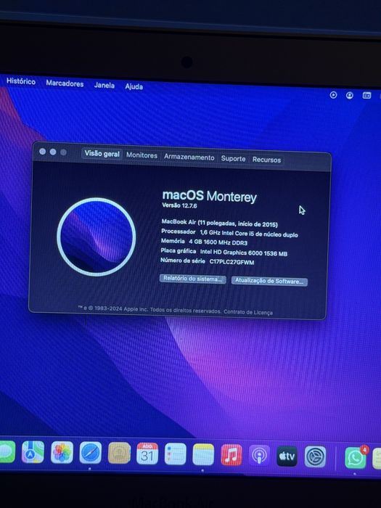Click the user account icon in menu bar

click(350, 95)
